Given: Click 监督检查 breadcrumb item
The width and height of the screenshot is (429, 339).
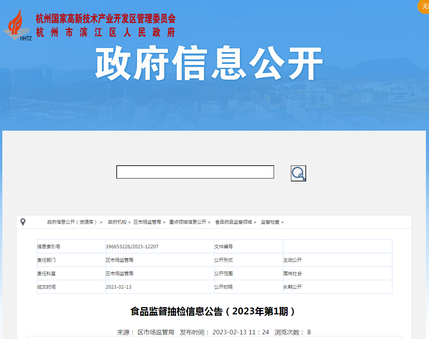Looking at the screenshot, I should [270, 222].
